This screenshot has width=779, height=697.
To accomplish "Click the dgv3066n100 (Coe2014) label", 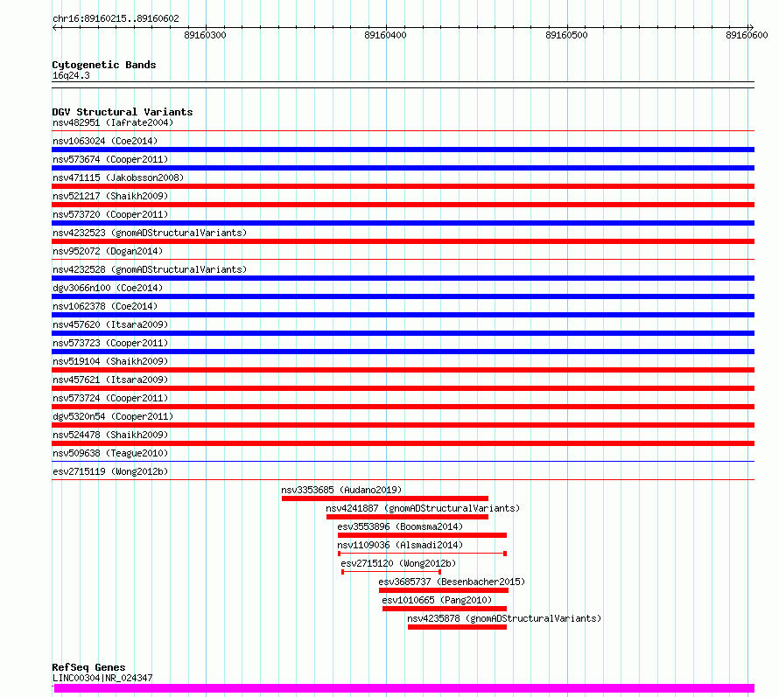I will coord(108,288).
